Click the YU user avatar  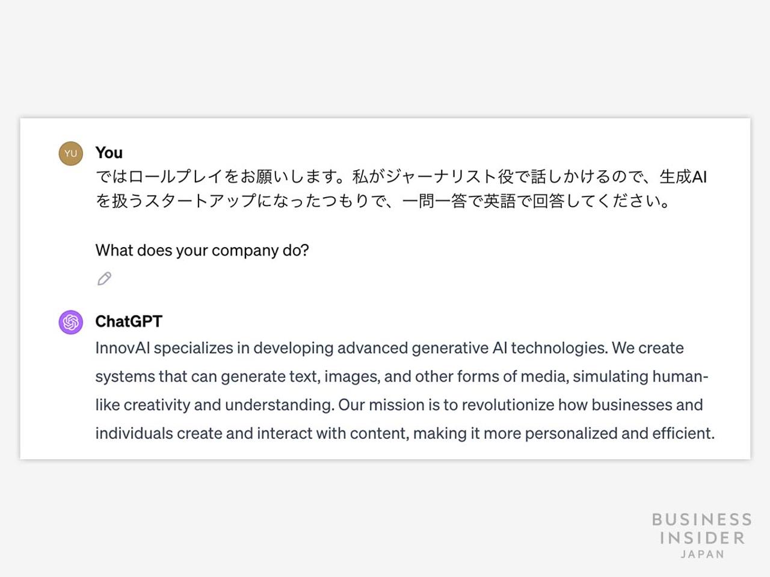point(70,153)
